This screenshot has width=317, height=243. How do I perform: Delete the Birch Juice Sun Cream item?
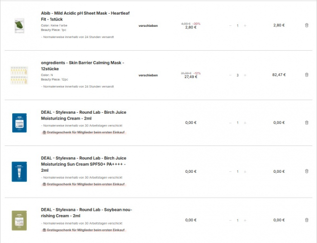click(x=306, y=171)
